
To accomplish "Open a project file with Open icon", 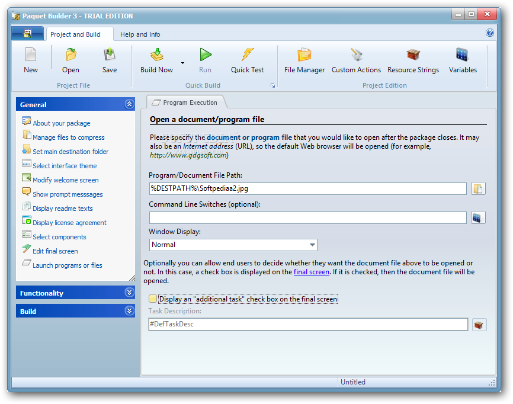I will [70, 60].
